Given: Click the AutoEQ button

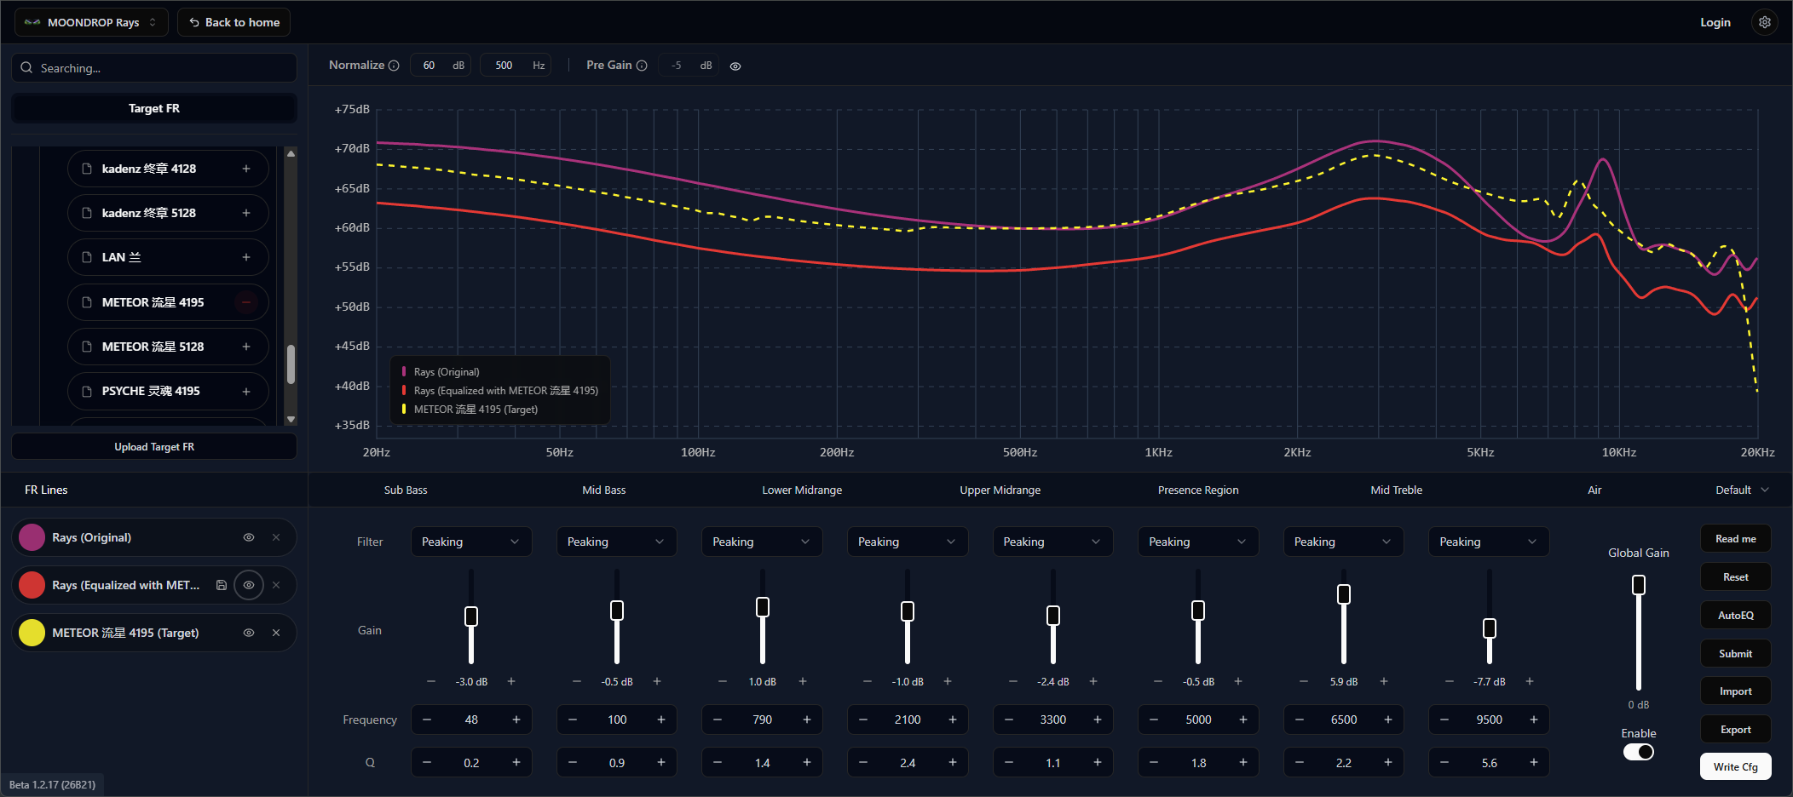Looking at the screenshot, I should 1735,615.
